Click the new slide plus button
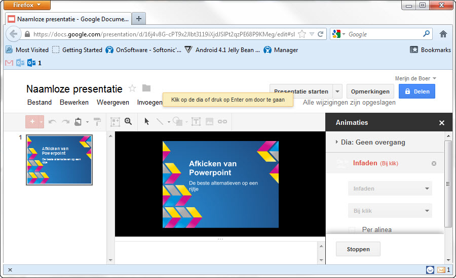The height and width of the screenshot is (278, 456). coord(32,122)
